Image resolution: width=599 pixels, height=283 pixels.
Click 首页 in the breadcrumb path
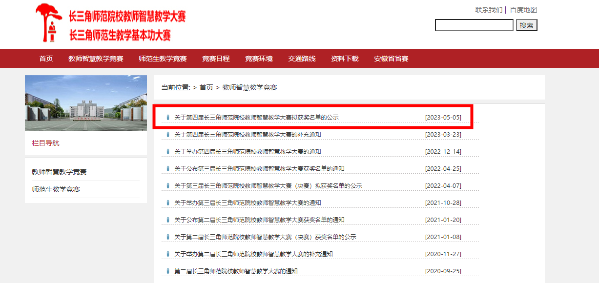(x=206, y=87)
